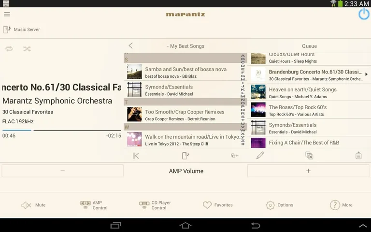Select Heaven on earth/Quiet Songs in queue

(x=309, y=92)
